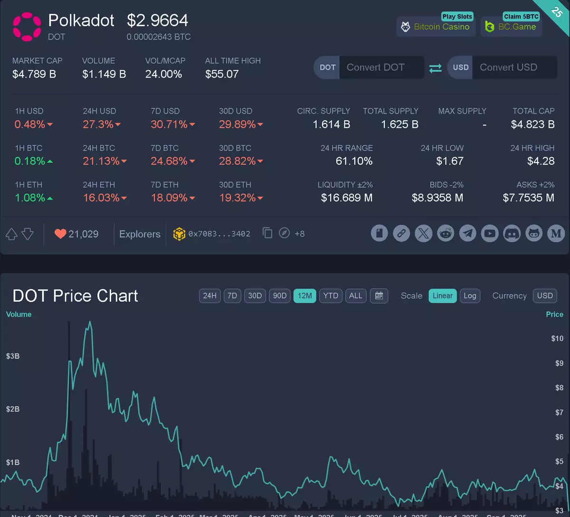
Task: Click the upvote arrow icon
Action: [x=11, y=234]
